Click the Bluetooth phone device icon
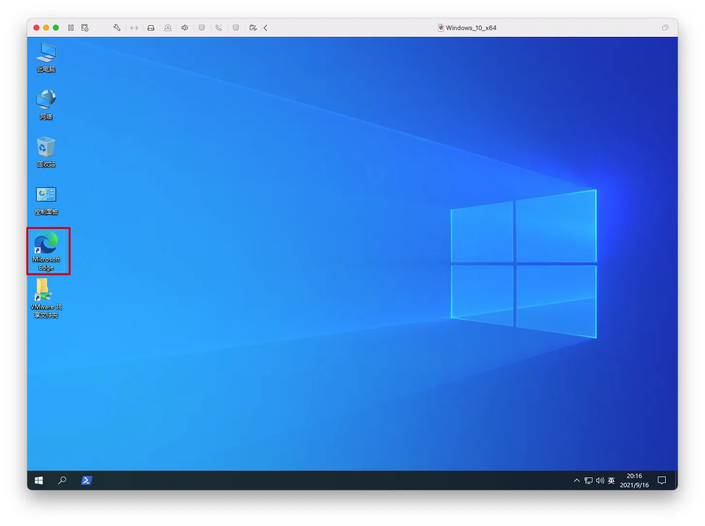 pyautogui.click(x=219, y=28)
